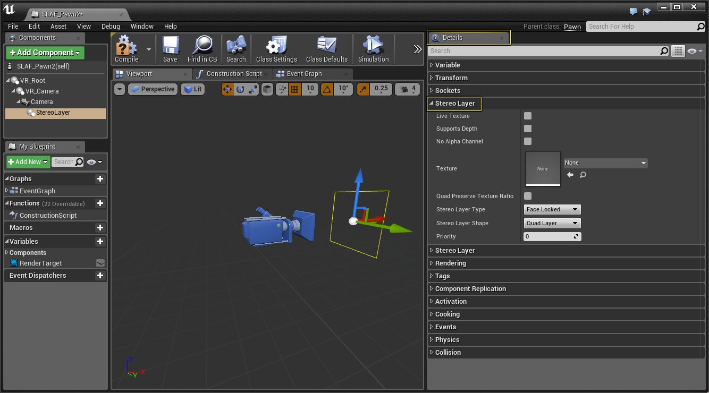Click the Add Component button
709x393 pixels.
coord(44,53)
